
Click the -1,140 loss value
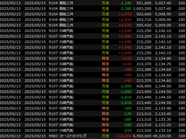(x=126, y=3)
